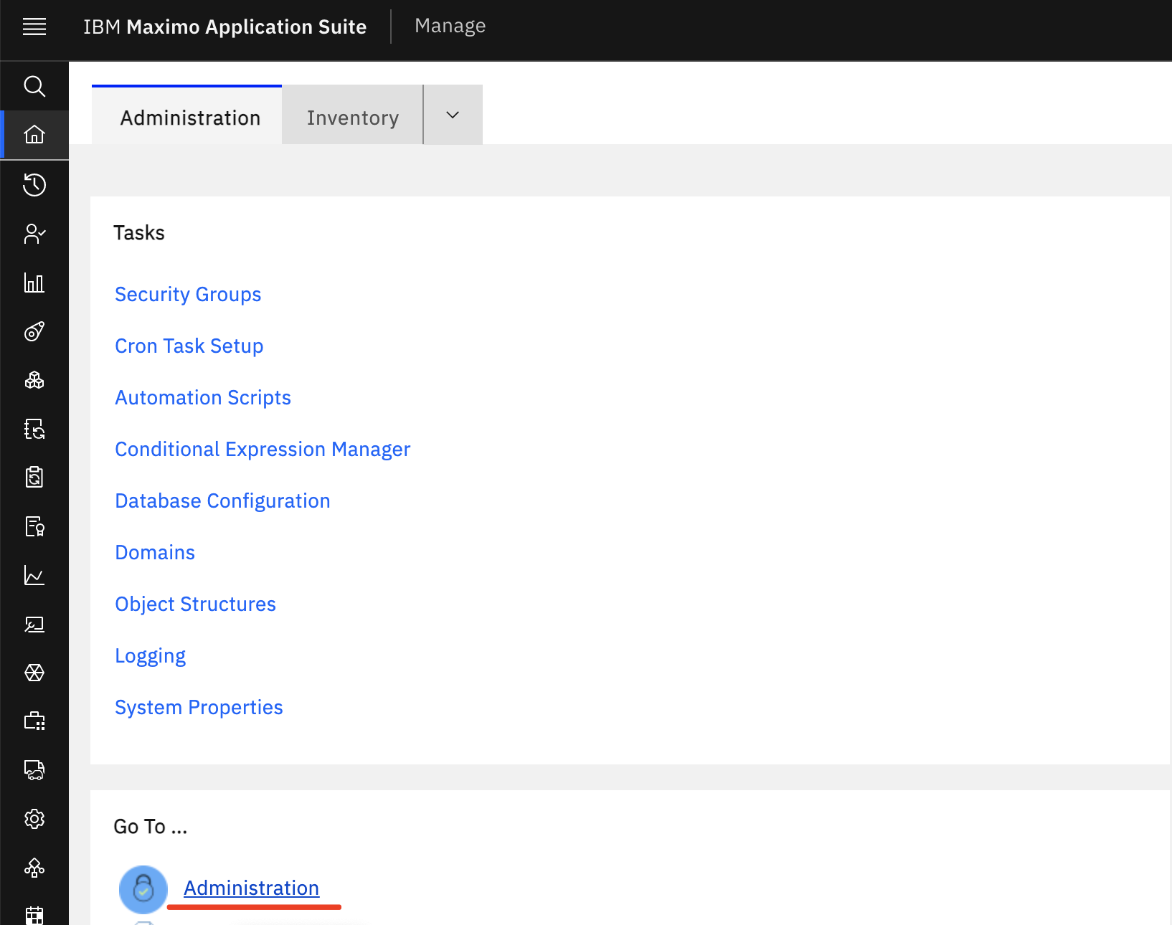Click the Administration link under Go To
Viewport: 1172px width, 925px height.
pos(251,888)
